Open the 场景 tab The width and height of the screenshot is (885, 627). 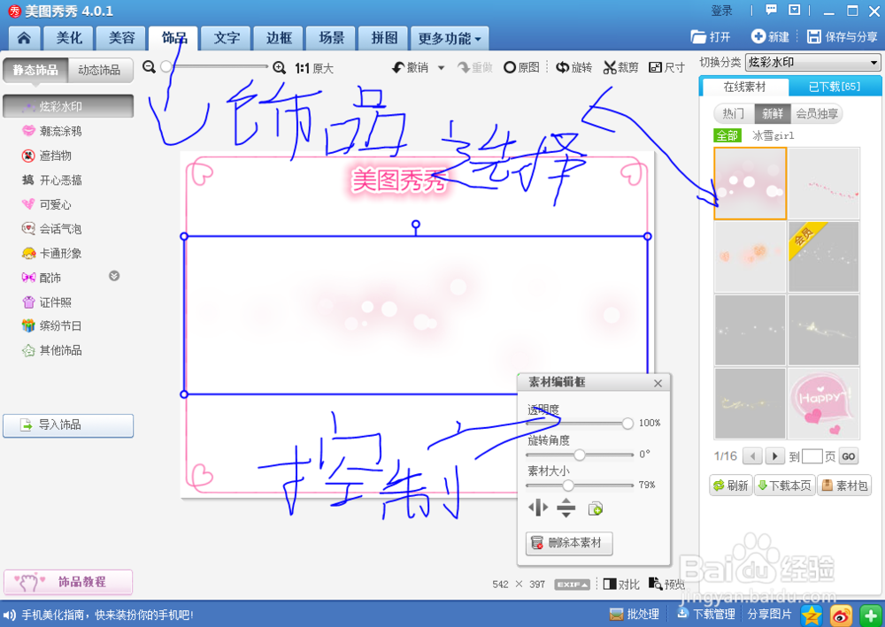point(331,38)
